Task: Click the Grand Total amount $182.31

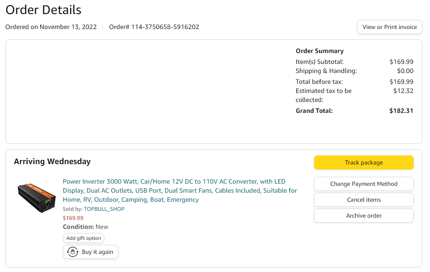Action: coord(401,111)
